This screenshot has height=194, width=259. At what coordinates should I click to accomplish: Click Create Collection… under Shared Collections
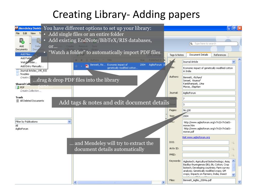(31, 91)
